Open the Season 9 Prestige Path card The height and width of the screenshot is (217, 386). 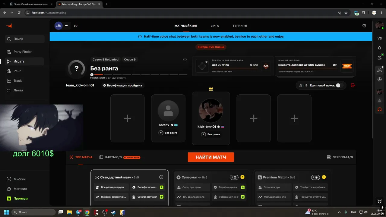(233, 66)
